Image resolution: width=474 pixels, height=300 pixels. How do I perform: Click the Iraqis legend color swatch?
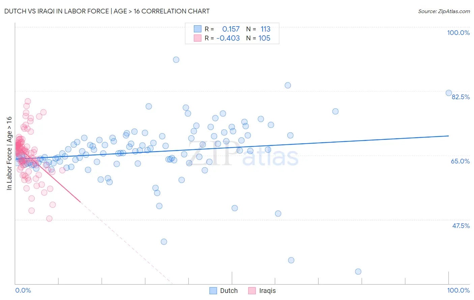252,291
